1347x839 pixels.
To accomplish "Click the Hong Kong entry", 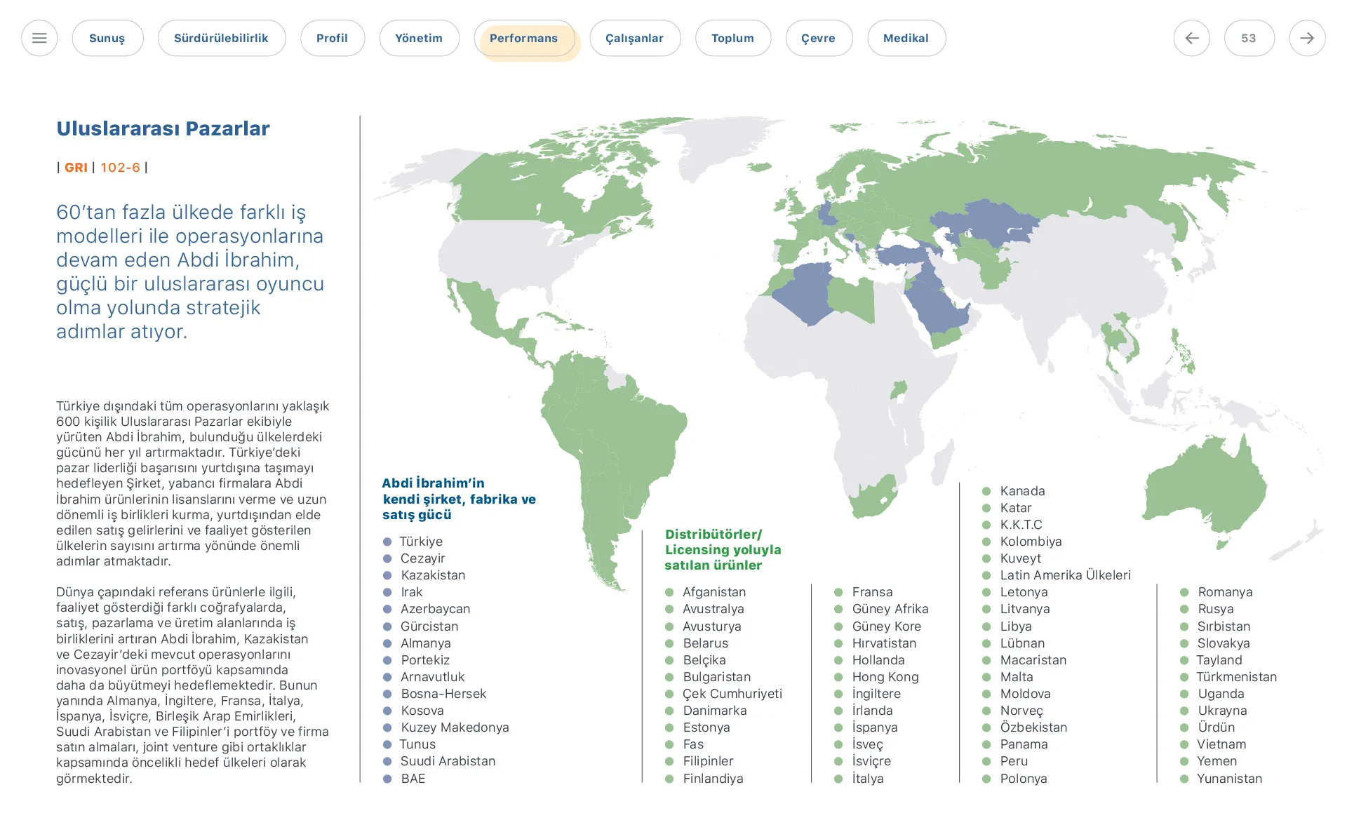I will pyautogui.click(x=885, y=677).
